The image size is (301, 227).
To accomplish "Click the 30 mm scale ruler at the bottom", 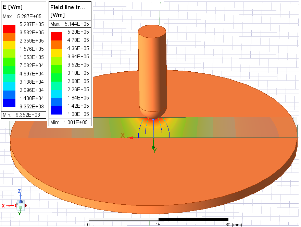I will (158, 218).
